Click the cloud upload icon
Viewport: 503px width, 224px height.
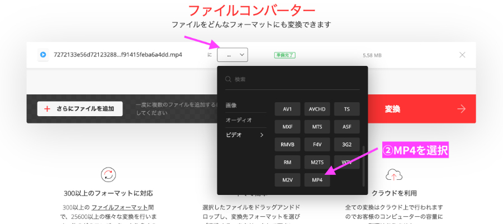(x=395, y=175)
